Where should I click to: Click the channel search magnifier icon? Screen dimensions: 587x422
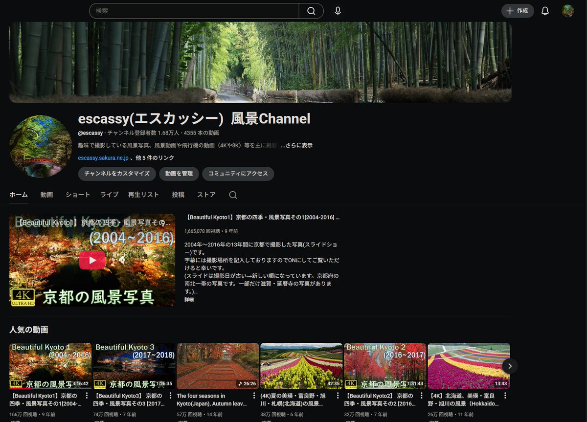pyautogui.click(x=233, y=195)
